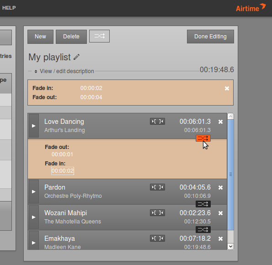Click the playlist crossfade button beside Delete
This screenshot has width=272, height=265.
point(99,36)
